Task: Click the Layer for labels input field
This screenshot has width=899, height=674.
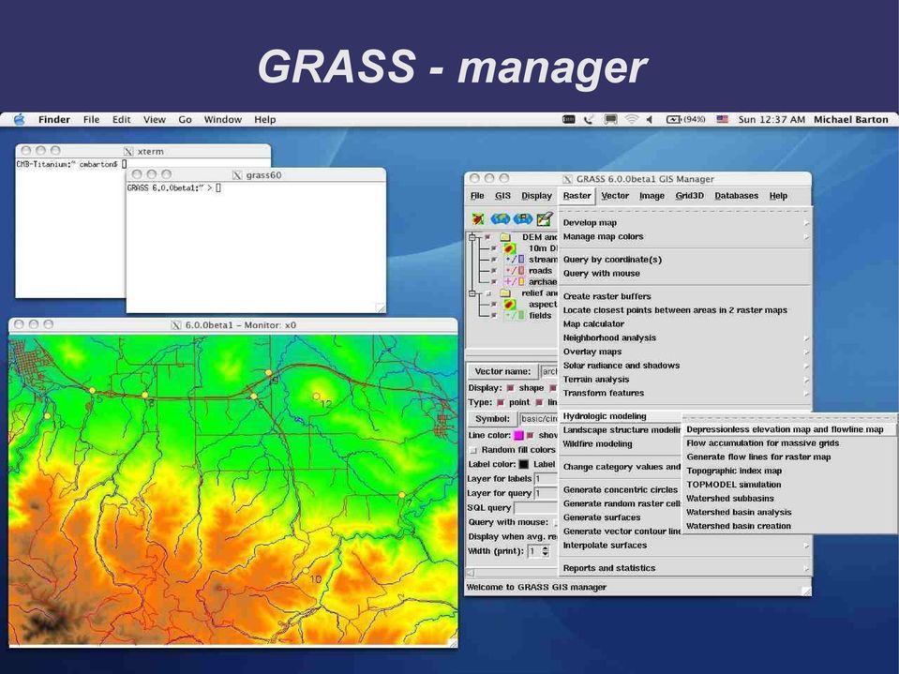Action: 546,479
